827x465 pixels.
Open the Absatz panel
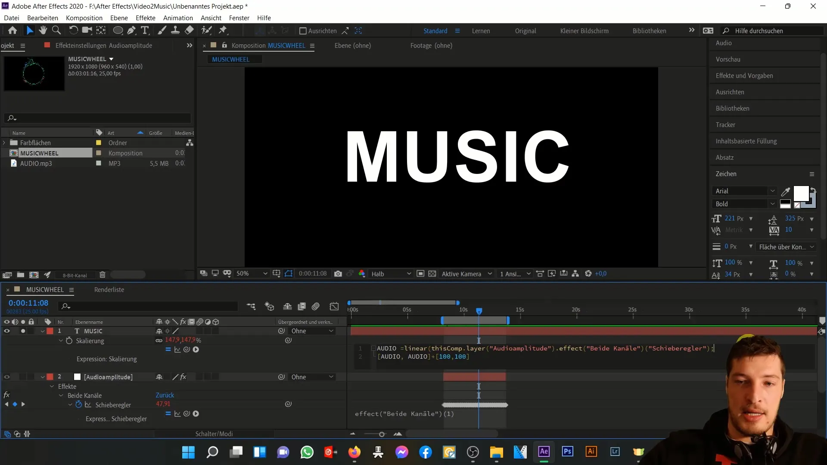[x=724, y=158]
